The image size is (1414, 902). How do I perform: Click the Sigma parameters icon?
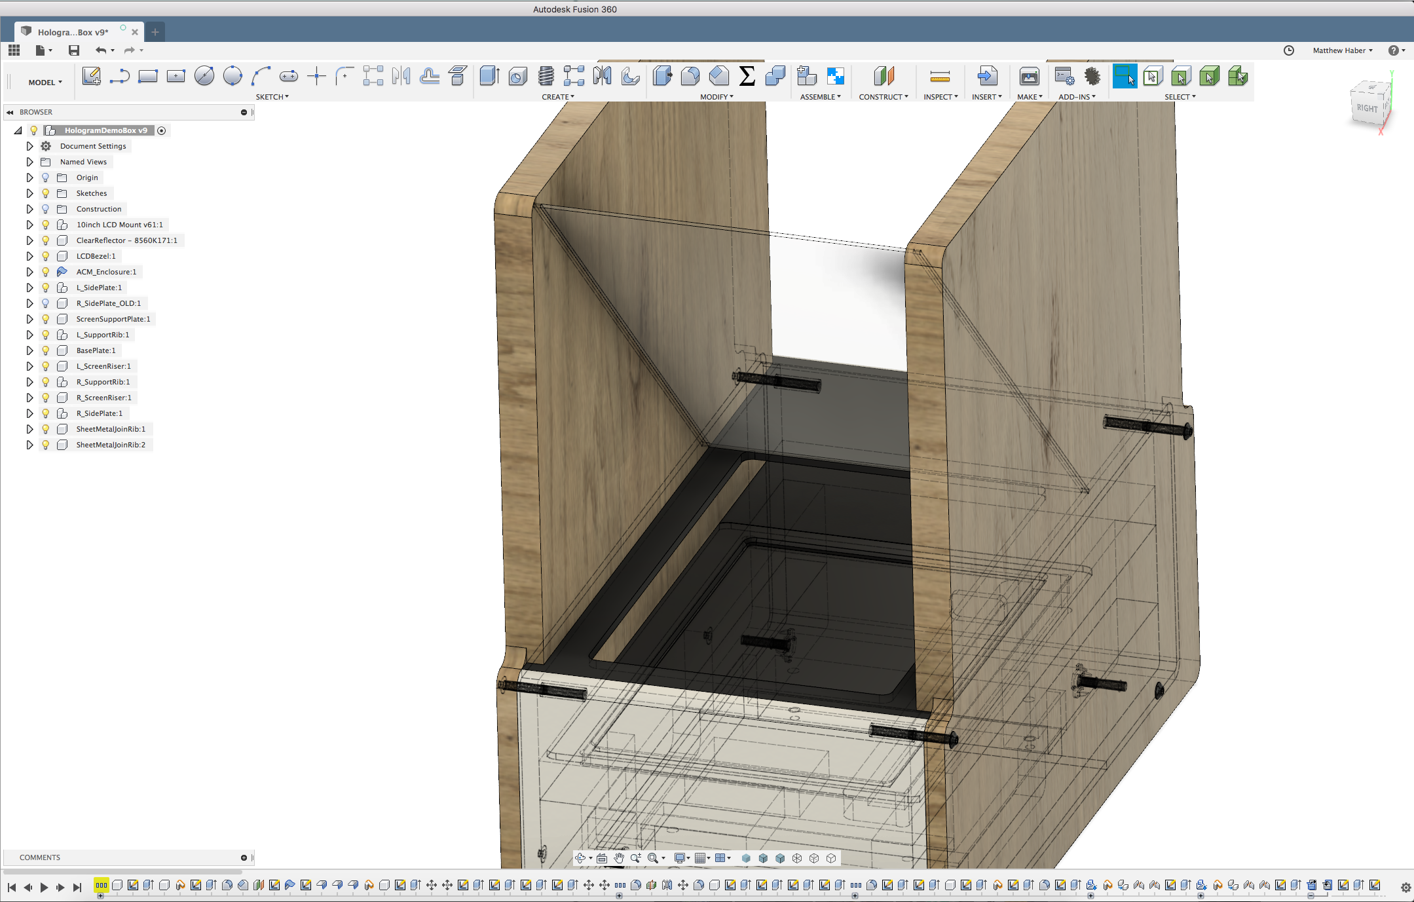tap(747, 76)
